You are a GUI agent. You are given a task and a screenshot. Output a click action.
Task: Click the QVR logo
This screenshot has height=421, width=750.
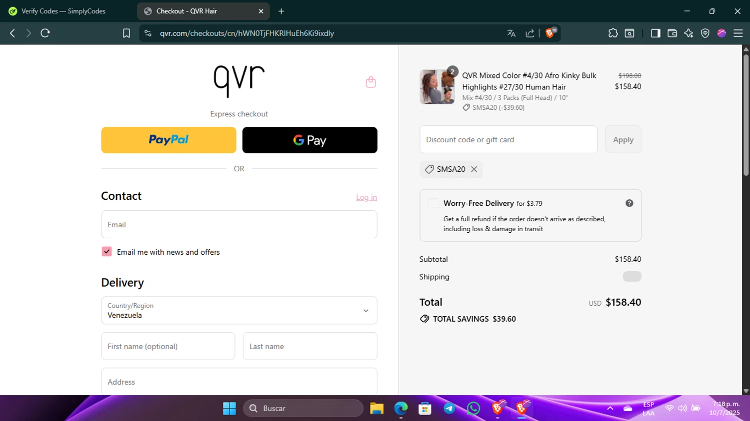(x=239, y=81)
